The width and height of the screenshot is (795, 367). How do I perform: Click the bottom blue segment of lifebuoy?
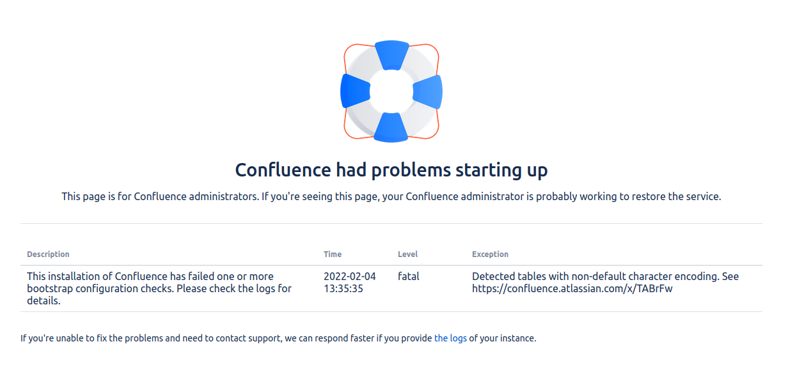click(391, 127)
